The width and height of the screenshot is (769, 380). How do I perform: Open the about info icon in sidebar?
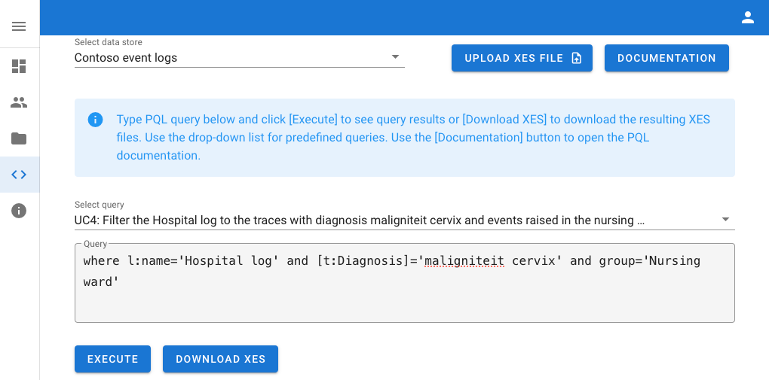click(x=19, y=211)
